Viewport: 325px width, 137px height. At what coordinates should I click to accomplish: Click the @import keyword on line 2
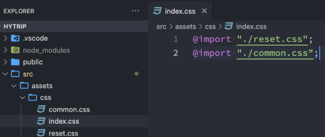(212, 53)
